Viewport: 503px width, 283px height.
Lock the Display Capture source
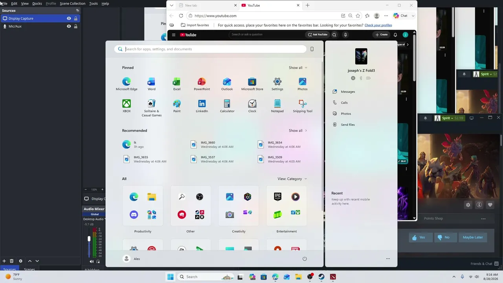click(75, 18)
